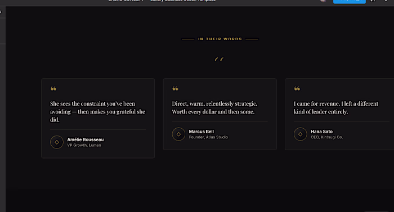Click the 'CEO, Kintsugi Co.' subtitle
The image size is (394, 212).
pyautogui.click(x=326, y=137)
